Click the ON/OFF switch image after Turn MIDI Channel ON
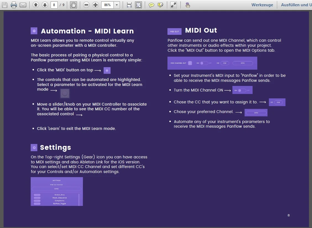The image size is (312, 228). coord(242,90)
